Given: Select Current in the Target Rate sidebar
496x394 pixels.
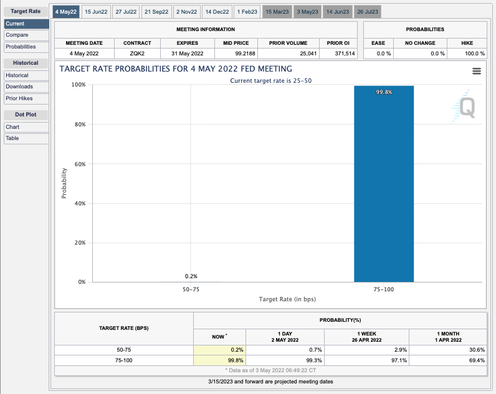Looking at the screenshot, I should [27, 24].
